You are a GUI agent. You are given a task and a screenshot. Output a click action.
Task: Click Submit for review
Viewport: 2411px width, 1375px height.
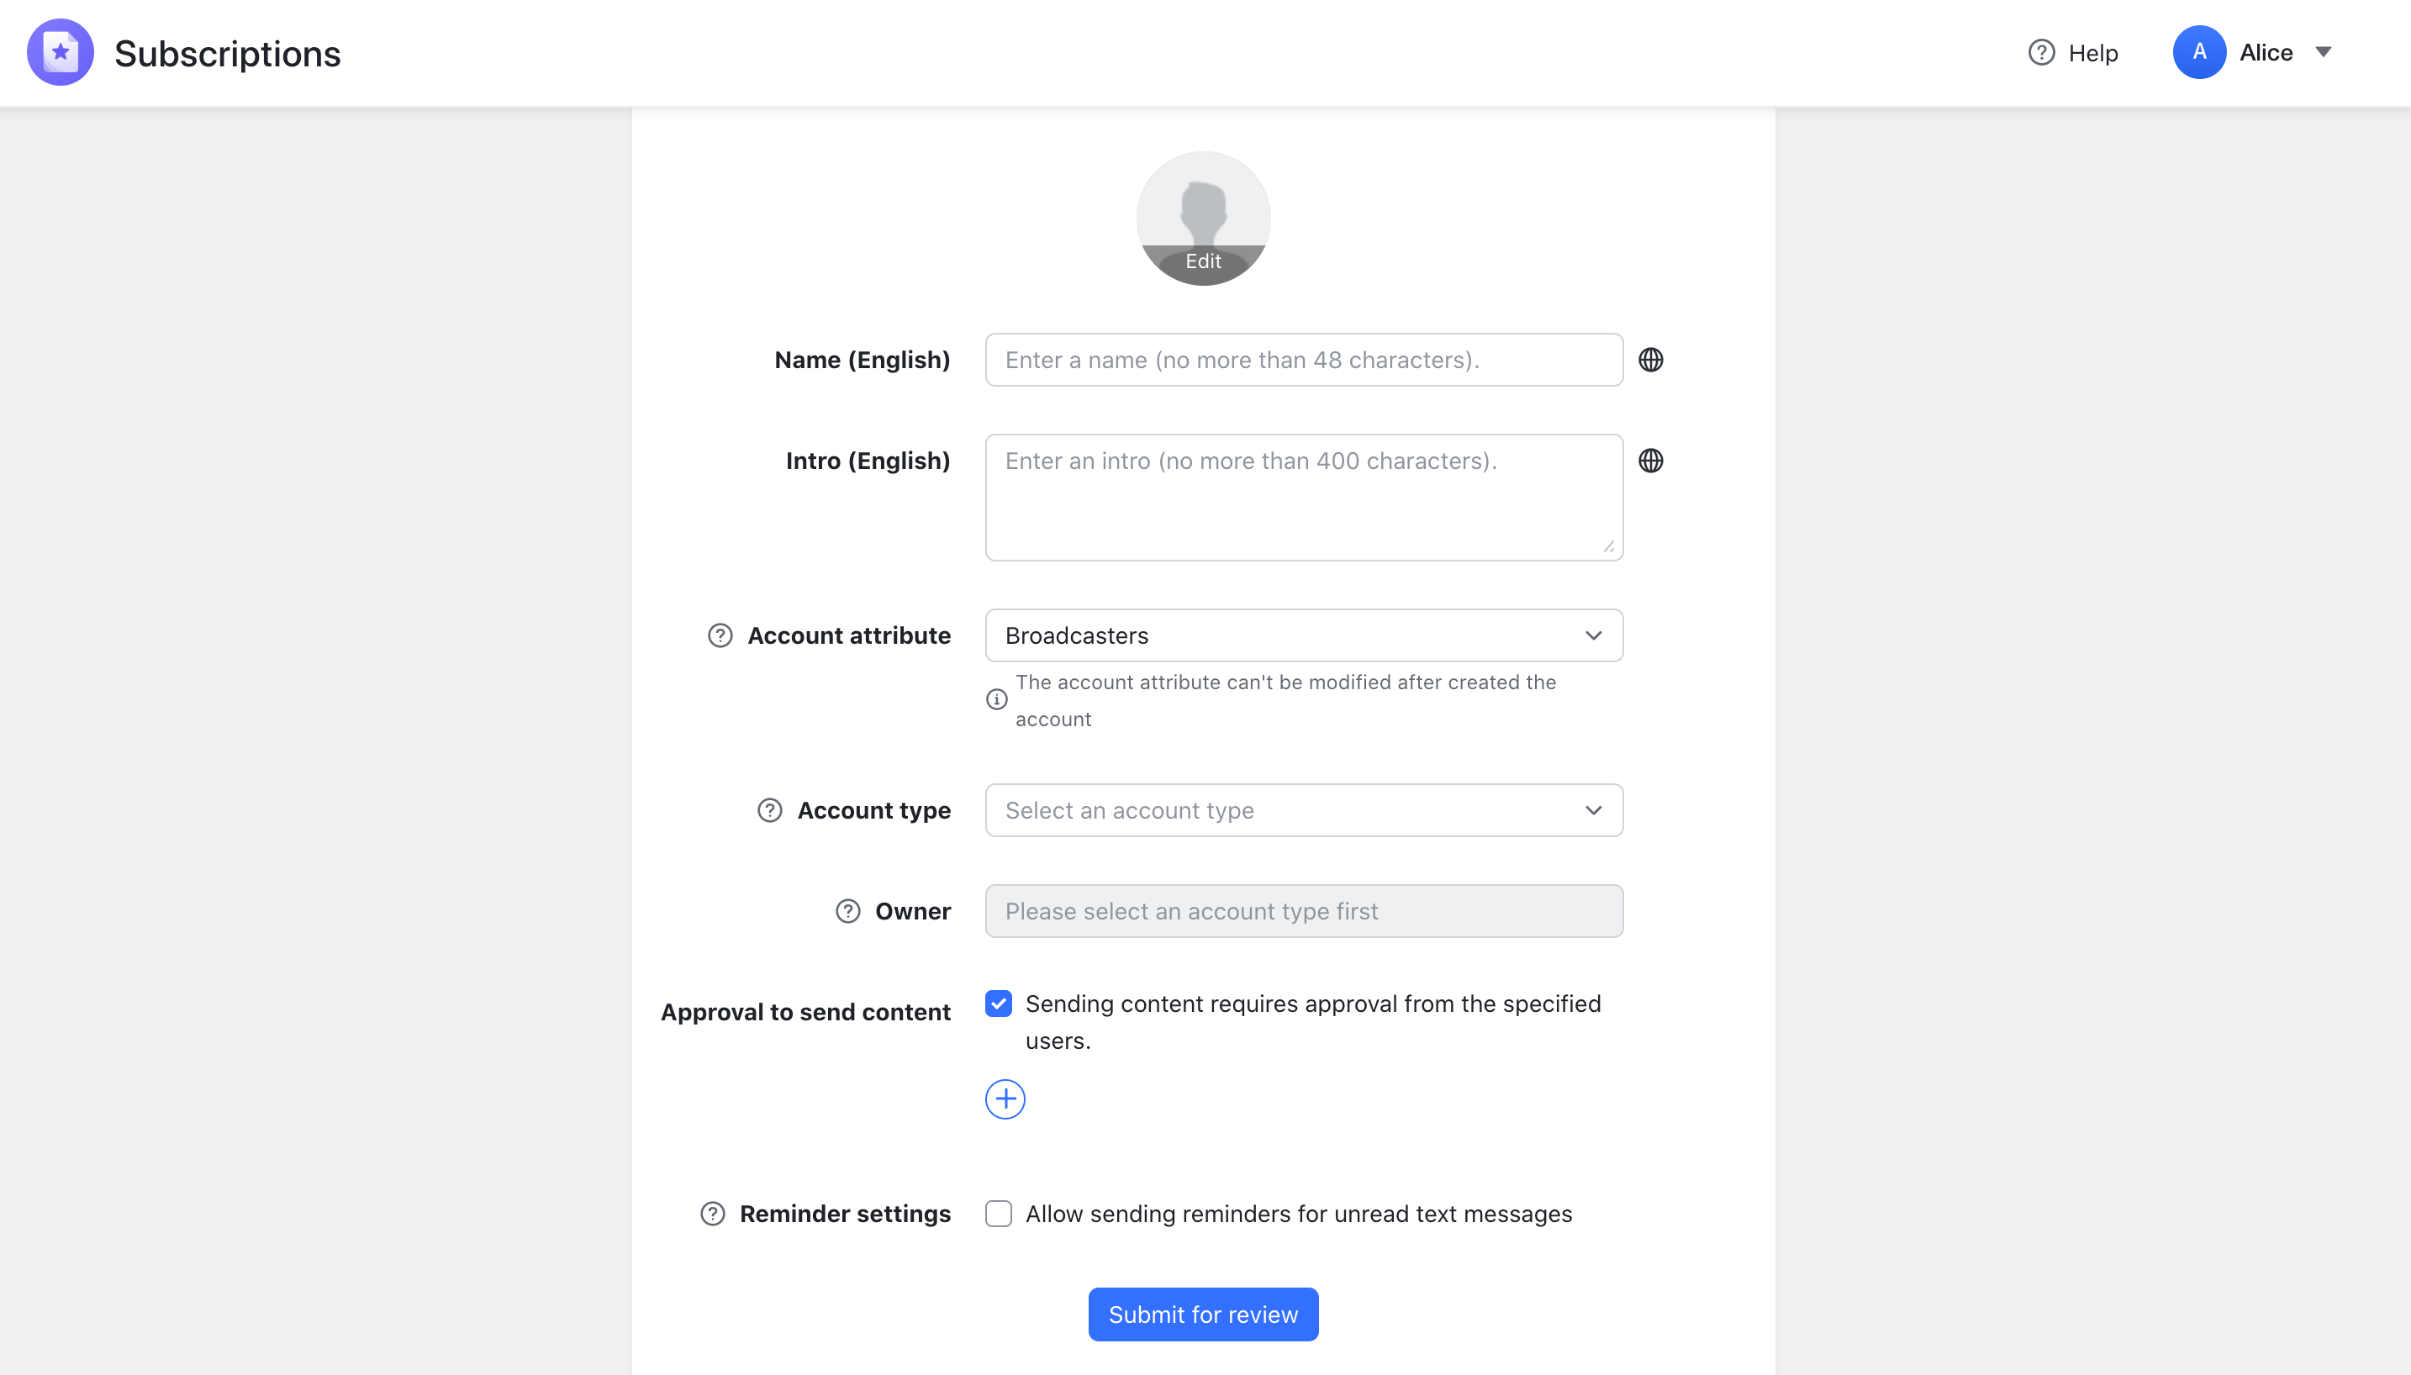pos(1202,1314)
